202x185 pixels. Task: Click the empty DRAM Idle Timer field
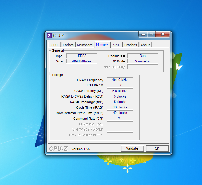click(x=120, y=124)
